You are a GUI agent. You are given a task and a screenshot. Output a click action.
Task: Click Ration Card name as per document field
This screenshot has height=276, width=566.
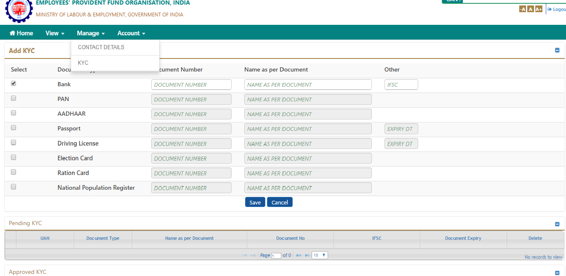308,173
